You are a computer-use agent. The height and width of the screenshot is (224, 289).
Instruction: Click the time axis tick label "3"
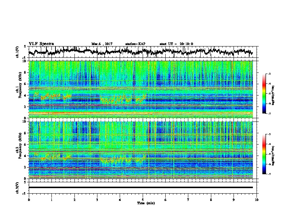(x=97, y=199)
